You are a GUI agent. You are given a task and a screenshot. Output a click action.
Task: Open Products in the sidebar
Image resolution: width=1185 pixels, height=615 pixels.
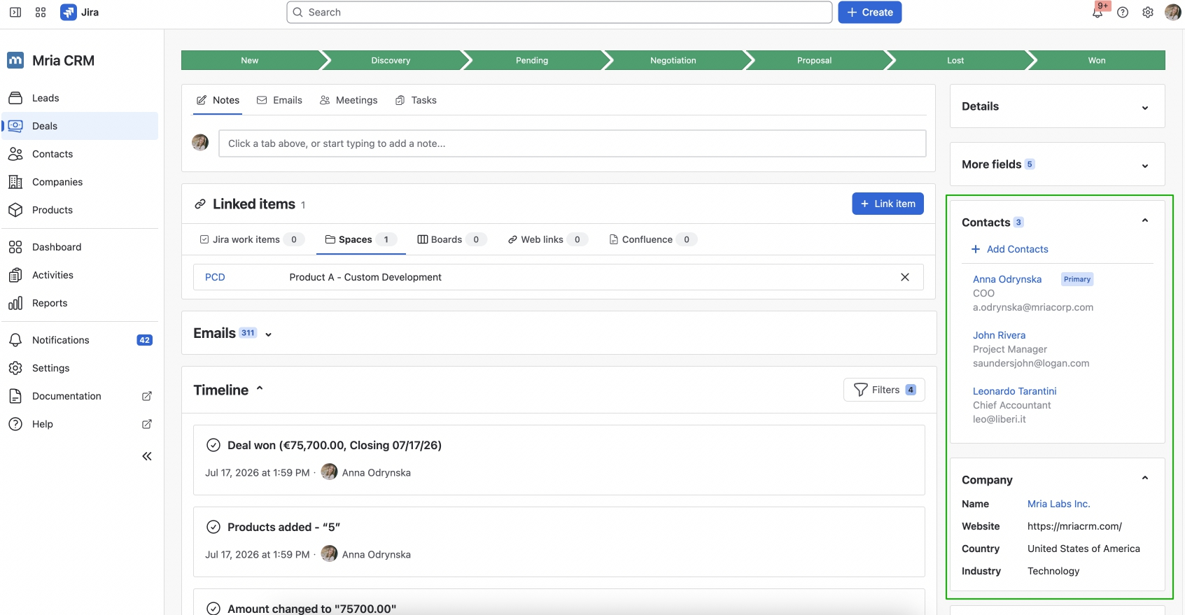click(x=80, y=210)
